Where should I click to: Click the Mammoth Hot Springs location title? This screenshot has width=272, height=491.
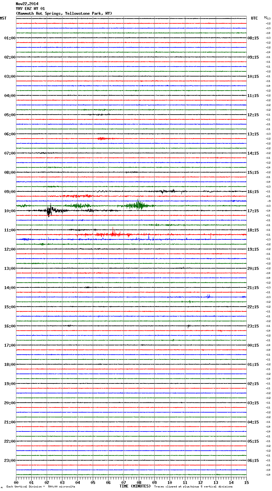pyautogui.click(x=64, y=13)
